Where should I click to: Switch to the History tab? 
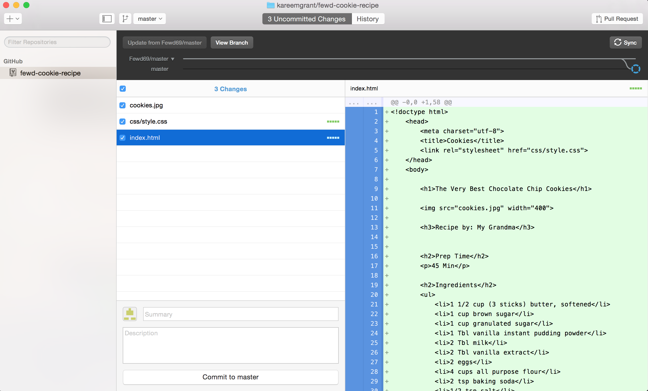368,19
